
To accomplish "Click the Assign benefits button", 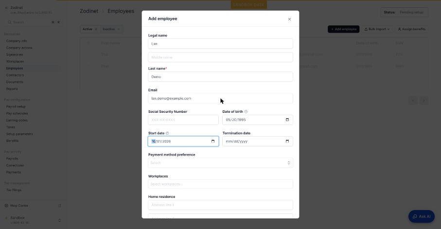I will [411, 29].
